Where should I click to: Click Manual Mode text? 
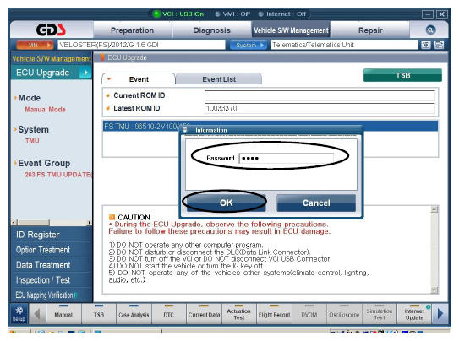pyautogui.click(x=45, y=109)
